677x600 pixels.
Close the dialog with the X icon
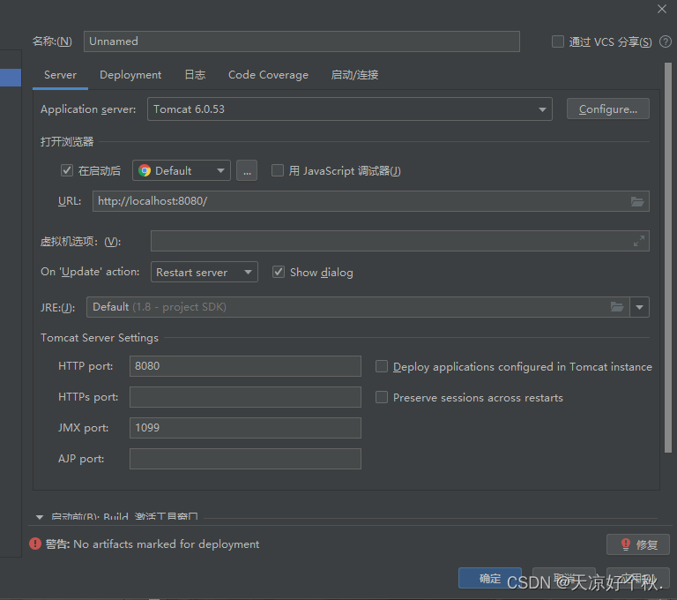click(x=662, y=9)
